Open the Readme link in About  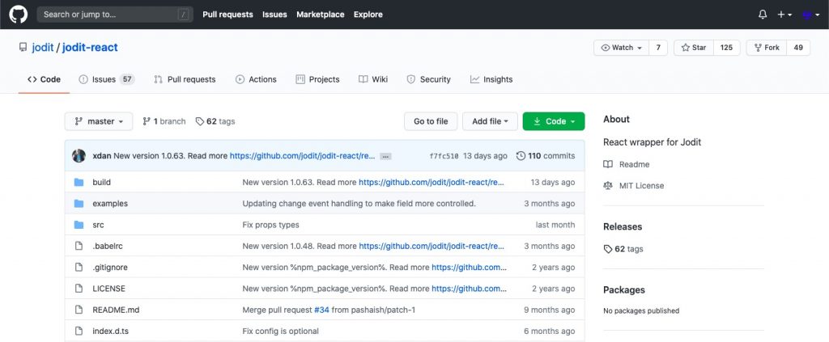point(635,165)
